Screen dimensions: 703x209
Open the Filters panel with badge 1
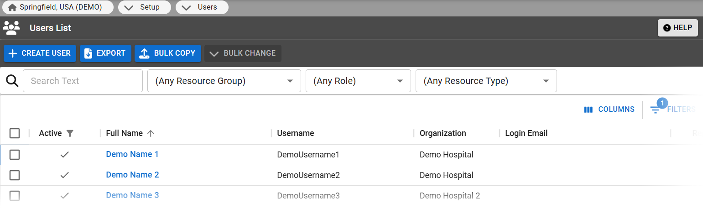(672, 109)
